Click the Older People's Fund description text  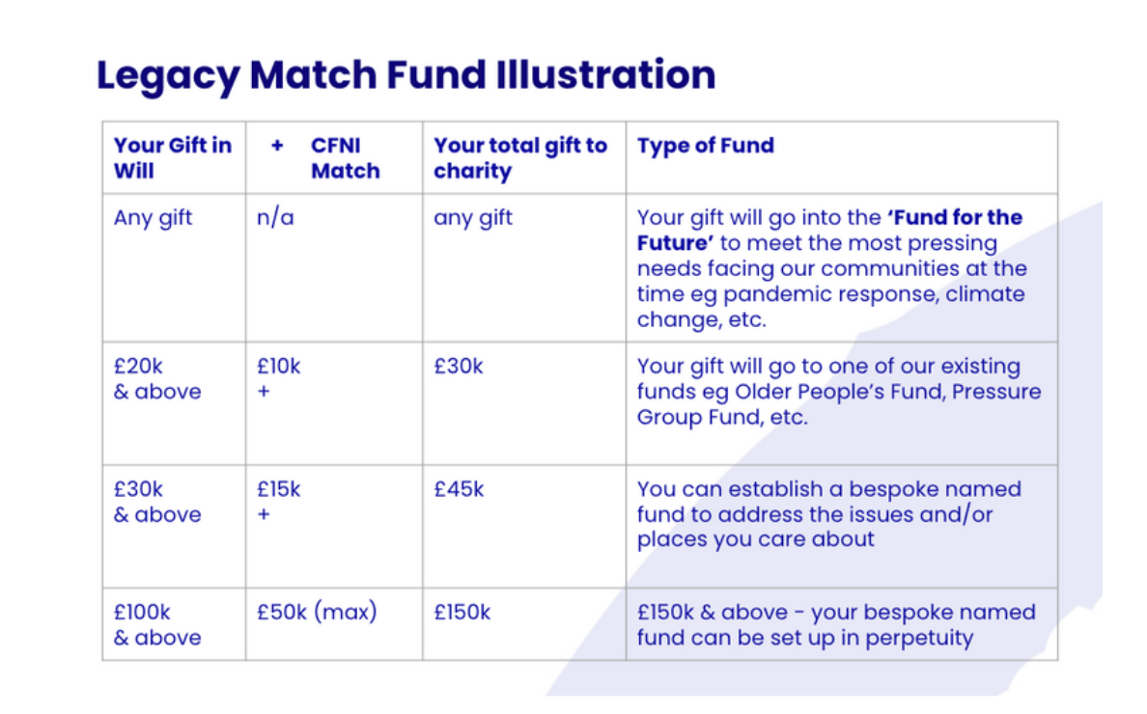(x=838, y=392)
